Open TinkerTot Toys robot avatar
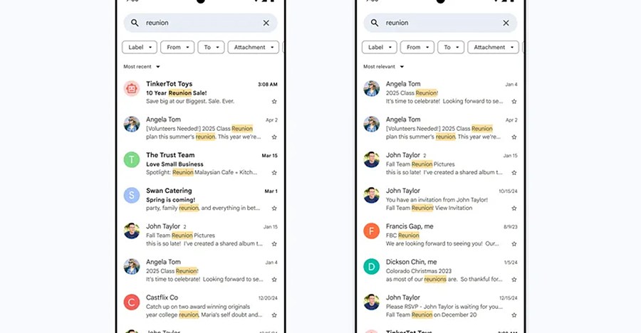Viewport: 641px width, 333px height. tap(132, 88)
